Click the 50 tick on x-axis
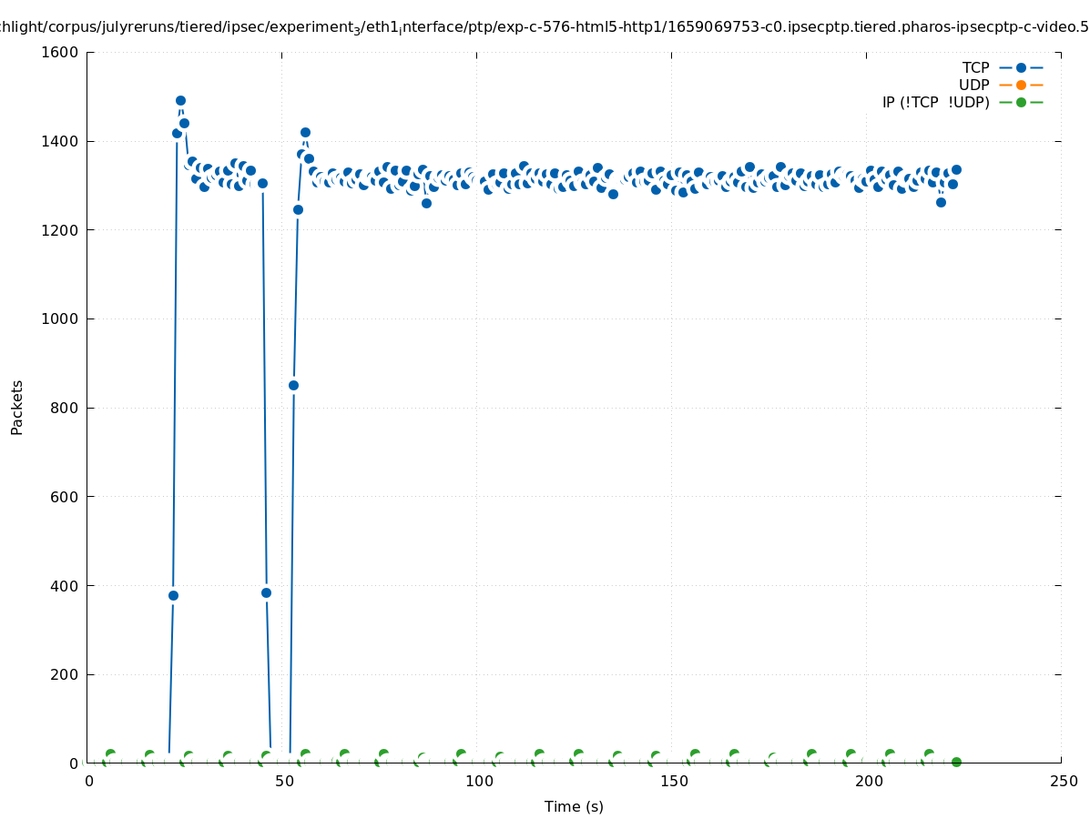The height and width of the screenshot is (819, 1090). [283, 782]
